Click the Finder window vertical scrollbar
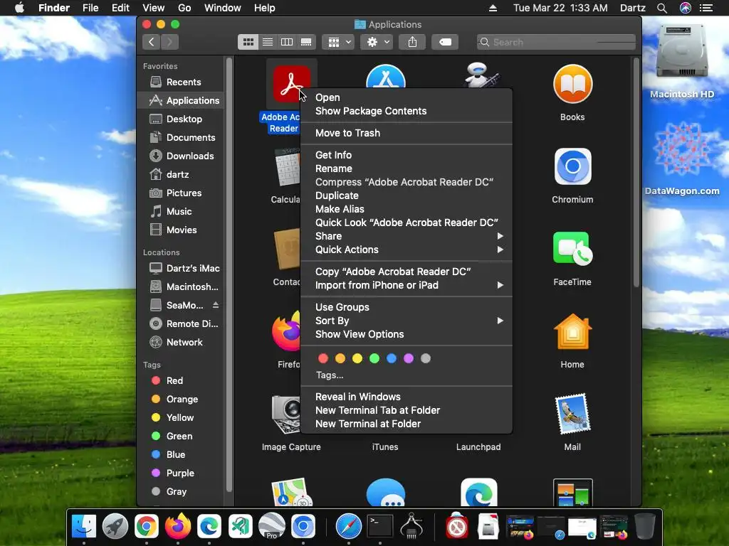Screen dimensions: 729x546 tap(636, 173)
